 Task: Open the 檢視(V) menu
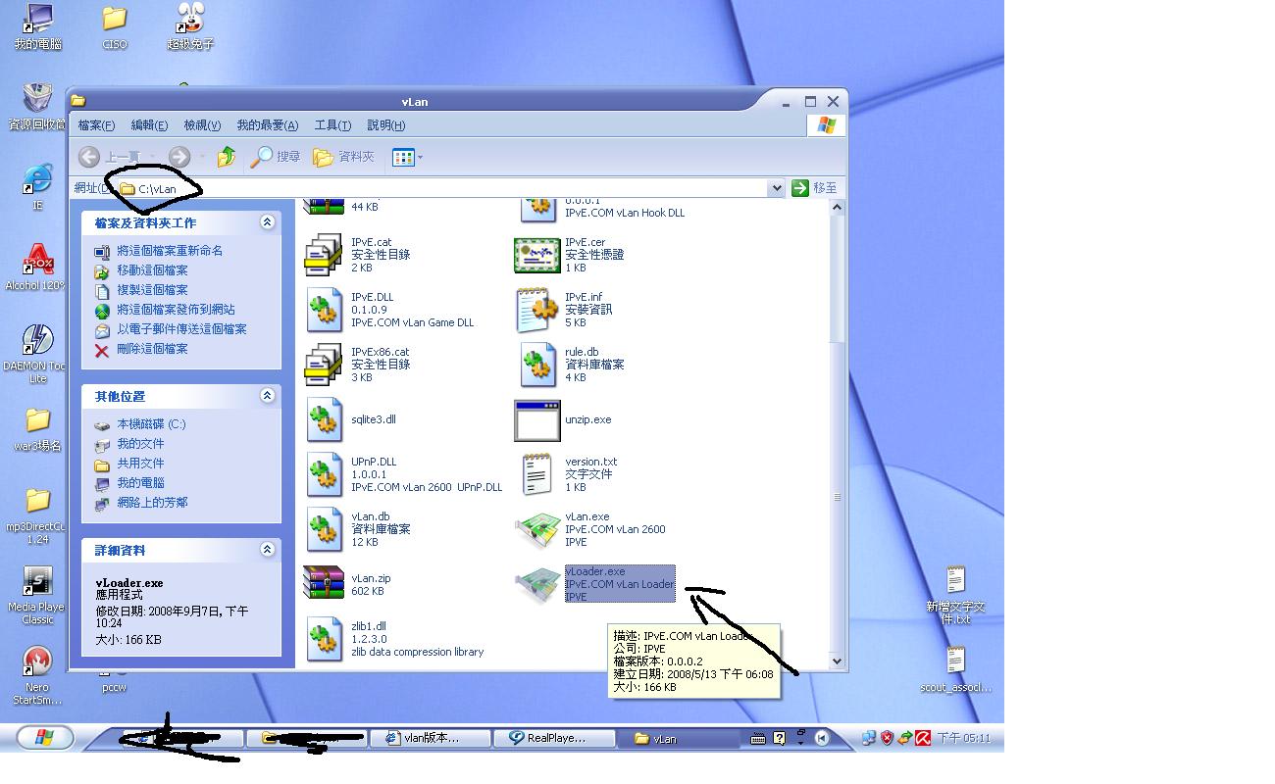(x=202, y=125)
